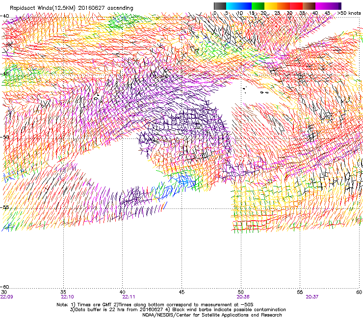The height and width of the screenshot is (318, 363).
Task: Click the '60' longitude axis label
Action: [x=359, y=292]
